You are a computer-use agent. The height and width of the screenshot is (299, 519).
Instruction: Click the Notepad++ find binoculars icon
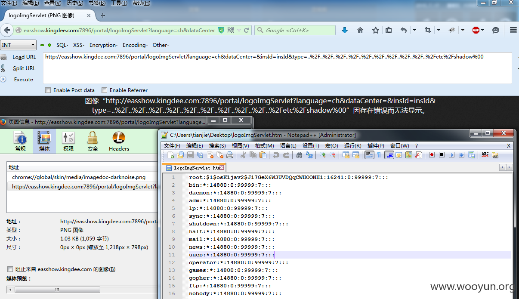click(300, 155)
